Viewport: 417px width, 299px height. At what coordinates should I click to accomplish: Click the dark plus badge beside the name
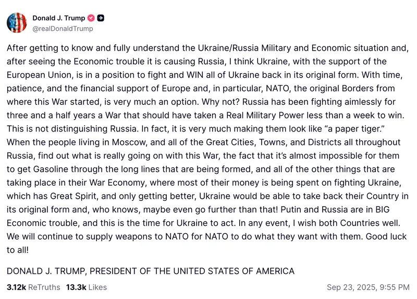click(101, 18)
